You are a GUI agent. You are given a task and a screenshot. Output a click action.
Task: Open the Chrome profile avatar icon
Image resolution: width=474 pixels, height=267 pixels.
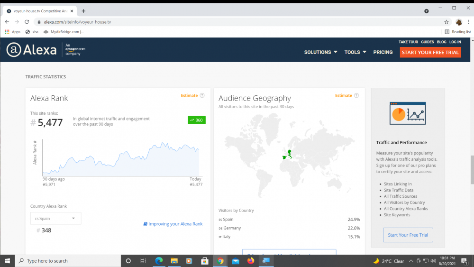458,22
